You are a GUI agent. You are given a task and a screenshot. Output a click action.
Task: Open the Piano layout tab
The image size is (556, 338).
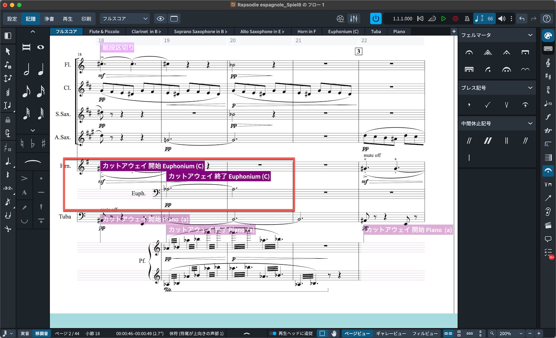pyautogui.click(x=399, y=31)
